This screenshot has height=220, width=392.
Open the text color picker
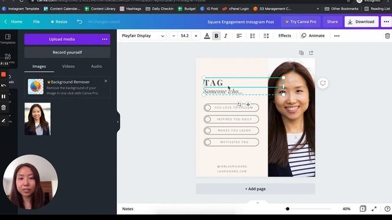coord(207,36)
